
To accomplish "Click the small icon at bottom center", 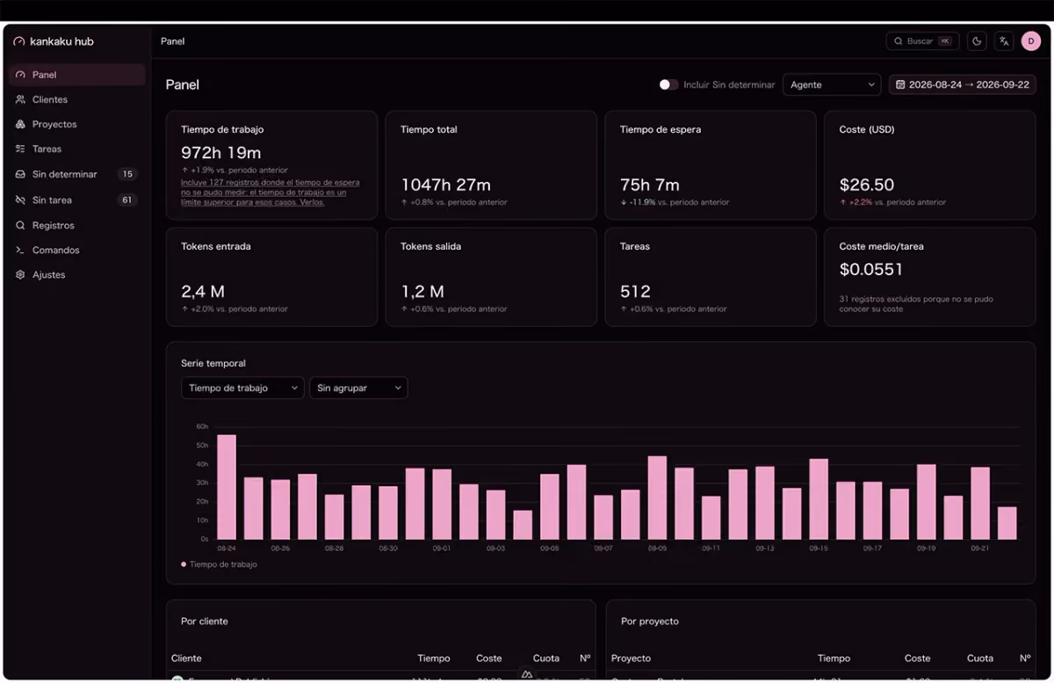I will [527, 674].
